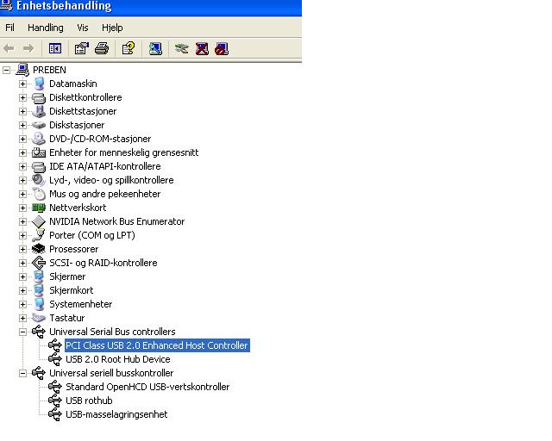Click the DVD-/CD-ROM disc icon
The image size is (552, 441).
[x=39, y=139]
